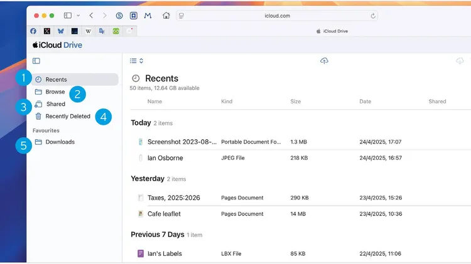
Task: Click the Portable Document Fo... kind cell
Action: [251, 142]
